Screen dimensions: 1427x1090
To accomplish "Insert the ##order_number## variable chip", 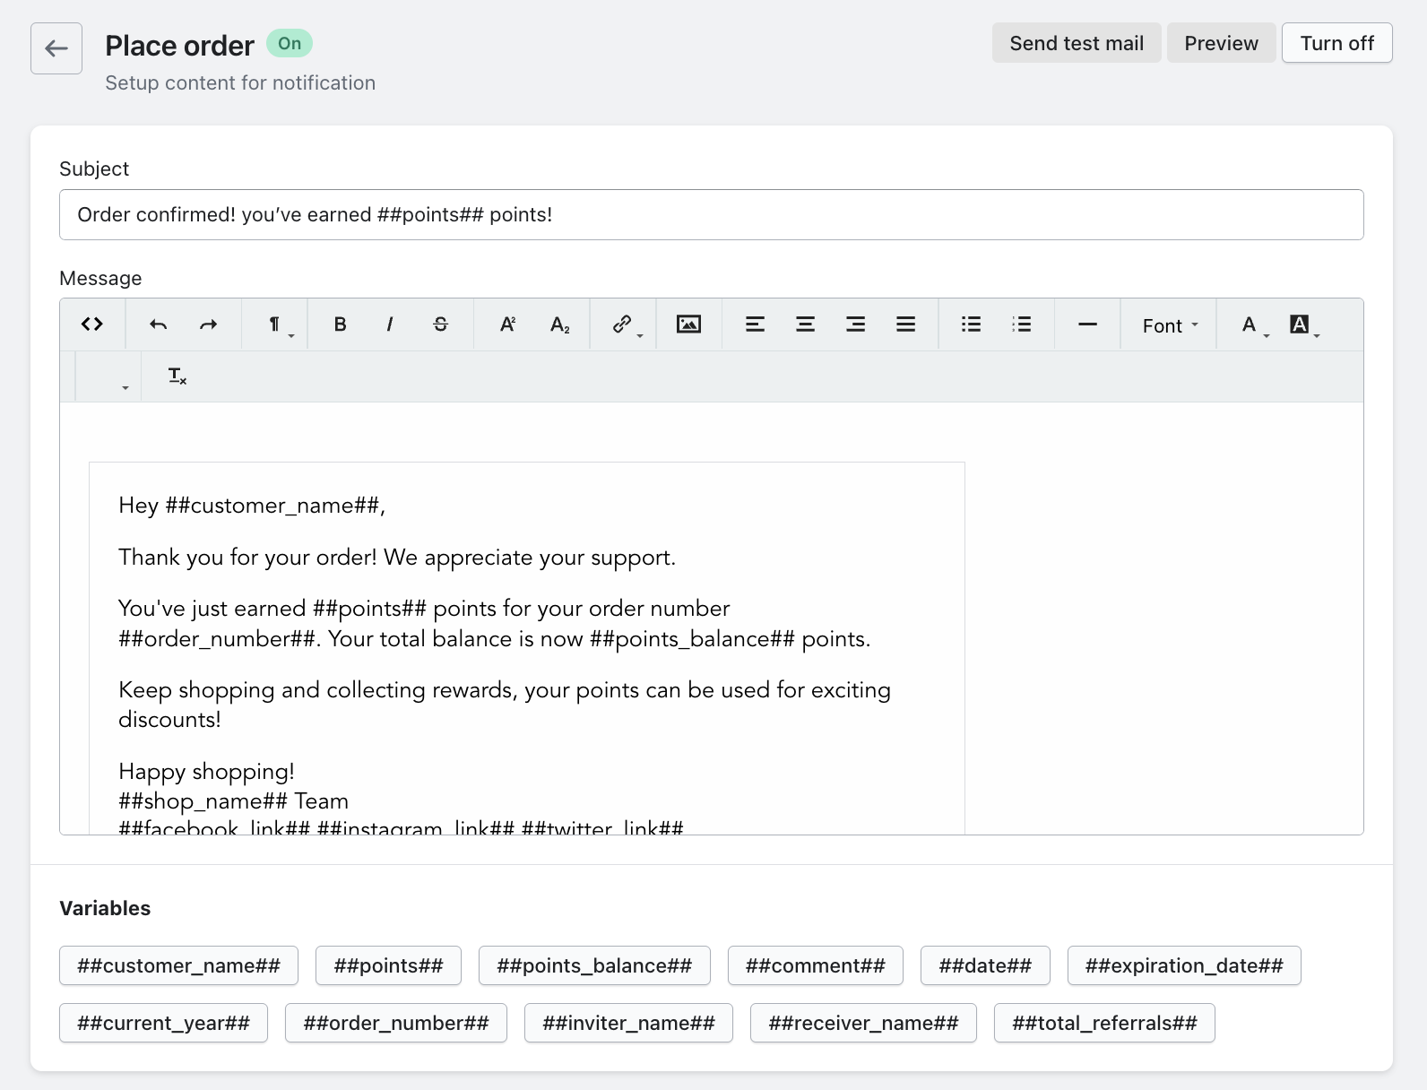I will click(396, 1023).
